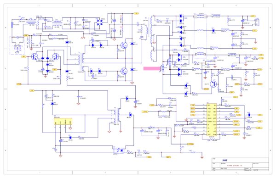The image size is (276, 178).
Task: Click the "500T" title in the title block
Action: (225, 160)
